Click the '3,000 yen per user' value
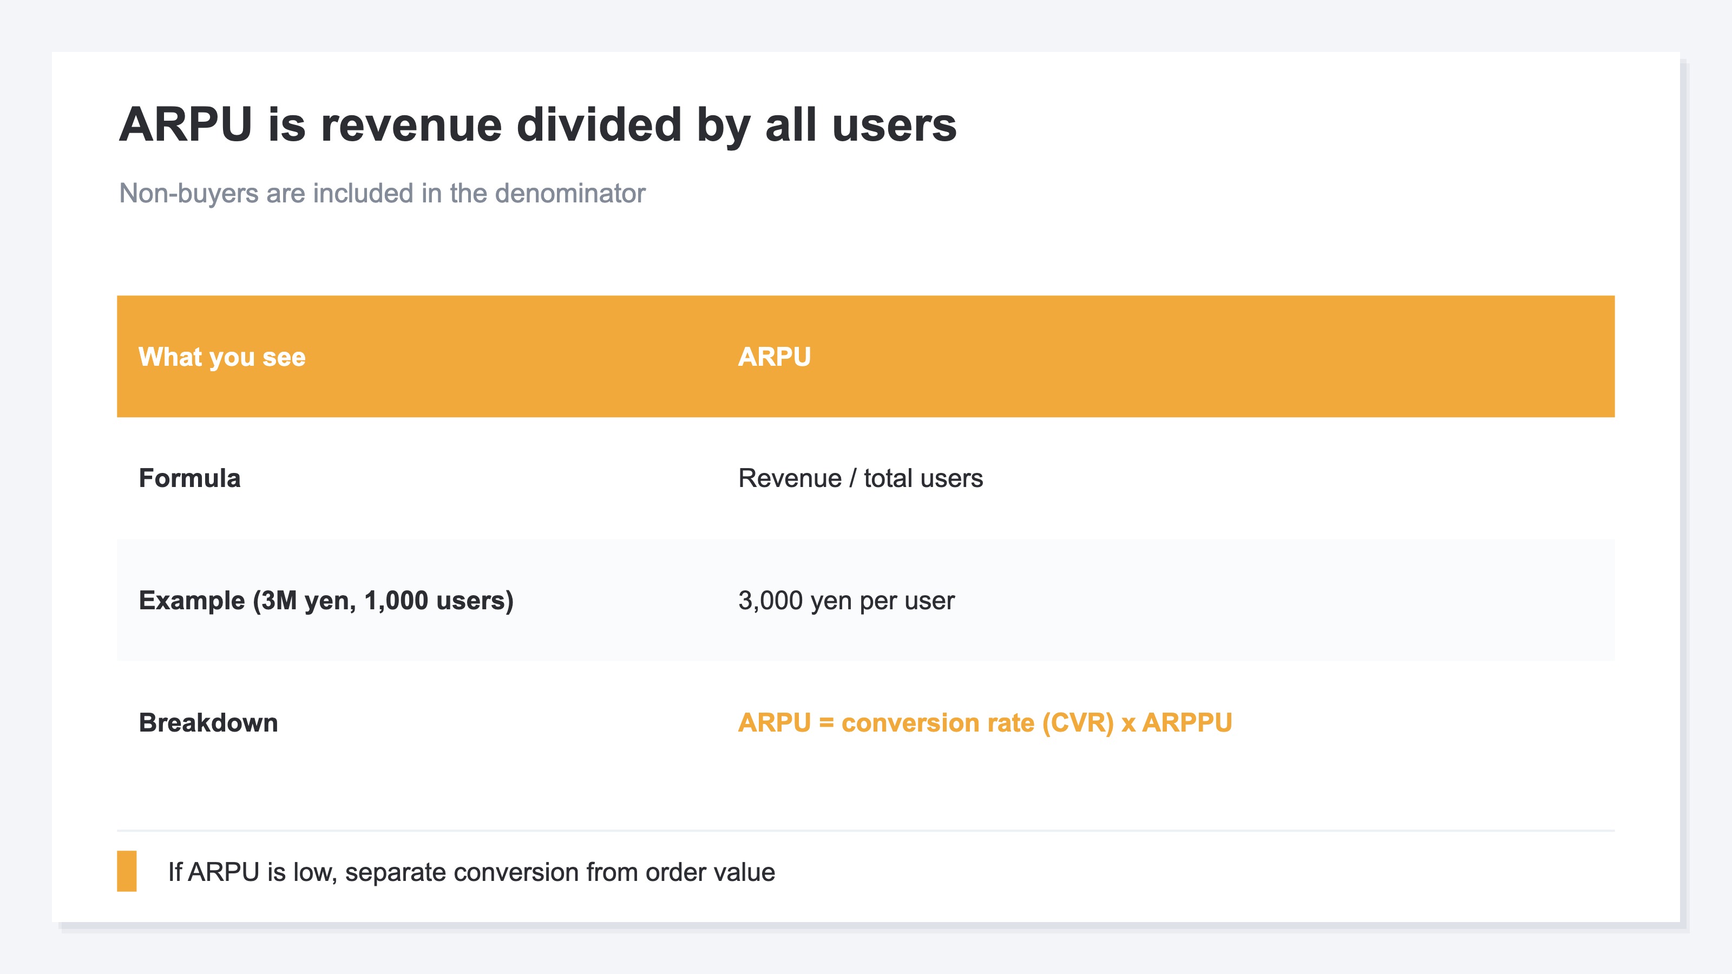Viewport: 1732px width, 974px height. pyautogui.click(x=846, y=600)
